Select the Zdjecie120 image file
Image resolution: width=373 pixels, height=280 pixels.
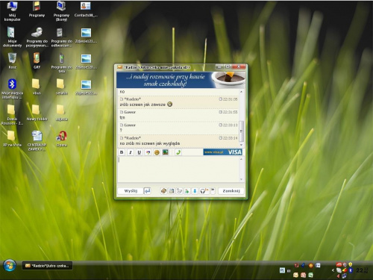click(x=86, y=61)
